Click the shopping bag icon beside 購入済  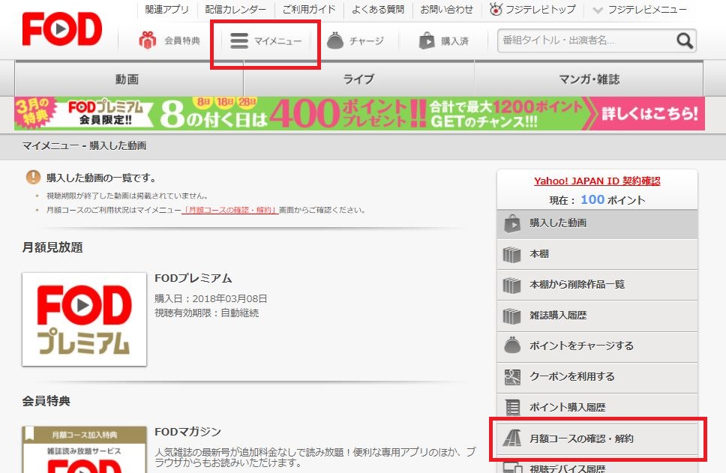pos(427,40)
